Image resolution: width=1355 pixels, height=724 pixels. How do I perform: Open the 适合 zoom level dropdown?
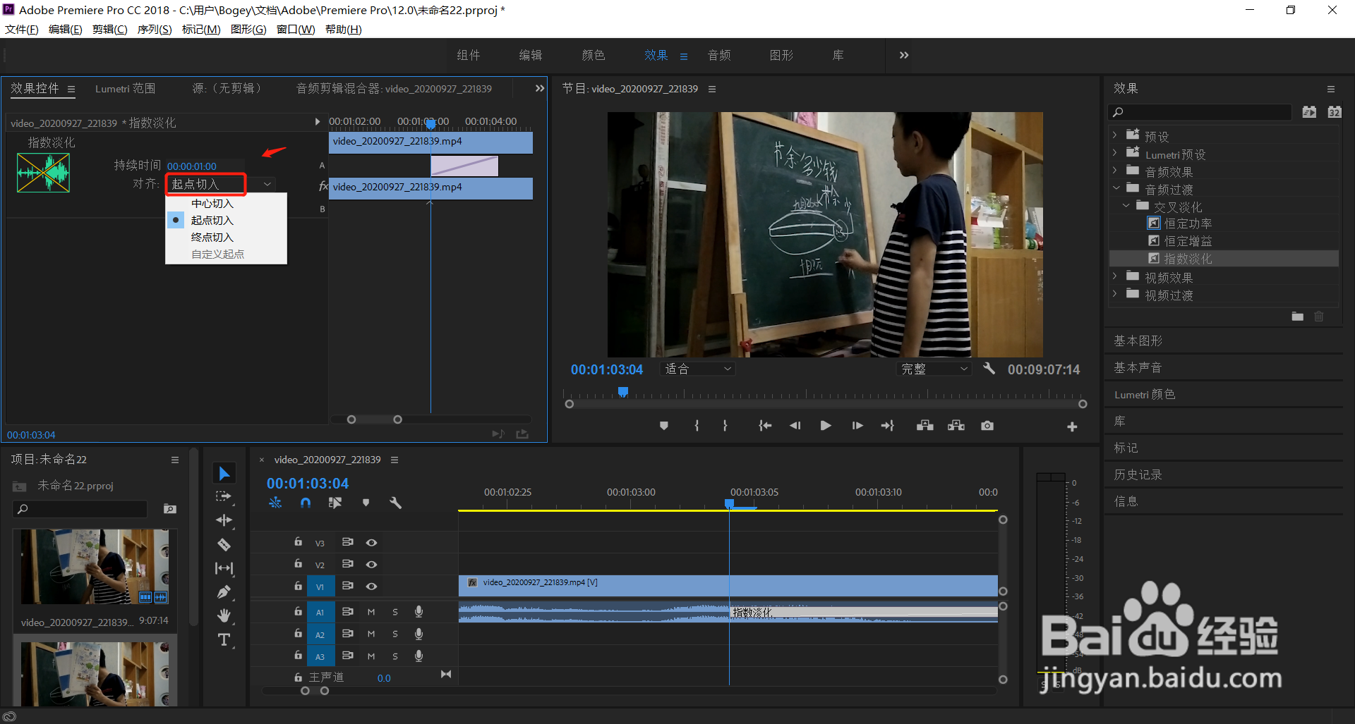click(698, 369)
